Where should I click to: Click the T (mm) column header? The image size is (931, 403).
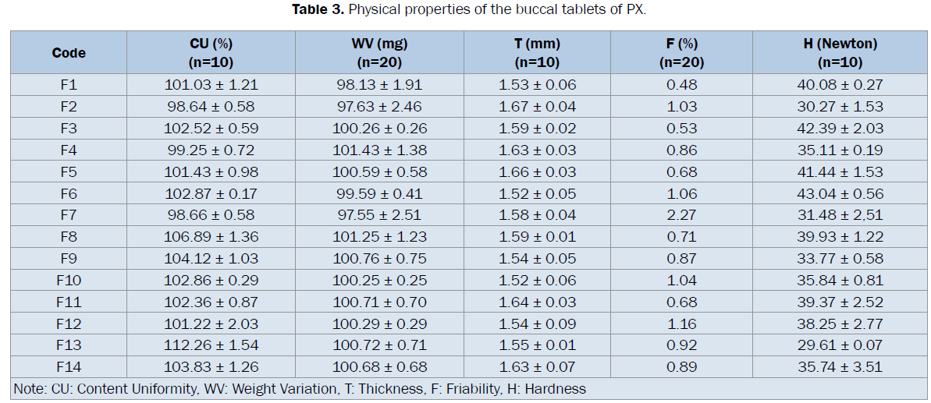537,53
